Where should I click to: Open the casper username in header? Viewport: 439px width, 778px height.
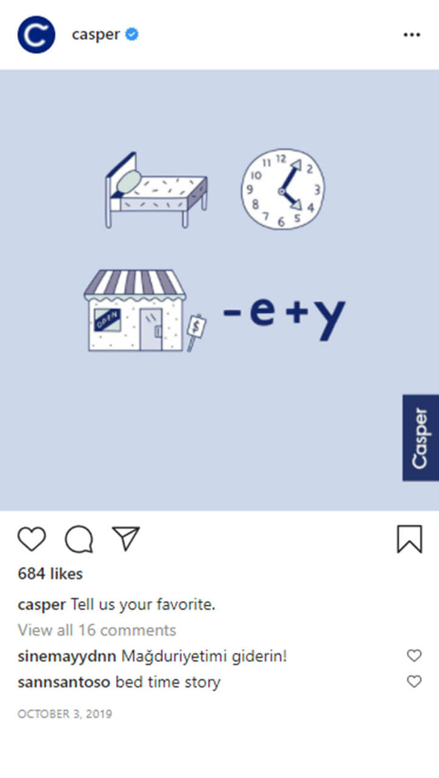pos(96,35)
